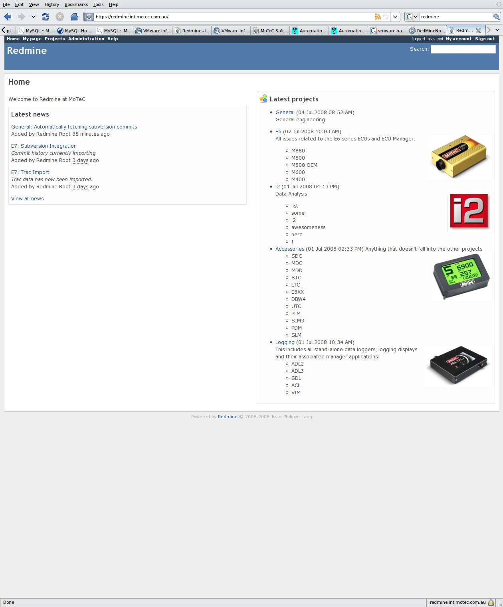Screen dimensions: 503x607
Task: Click the browser Back arrow button
Action: [8, 17]
